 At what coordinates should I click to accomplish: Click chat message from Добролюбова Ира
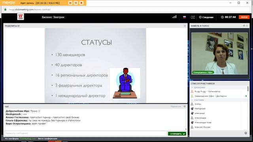point(23,111)
